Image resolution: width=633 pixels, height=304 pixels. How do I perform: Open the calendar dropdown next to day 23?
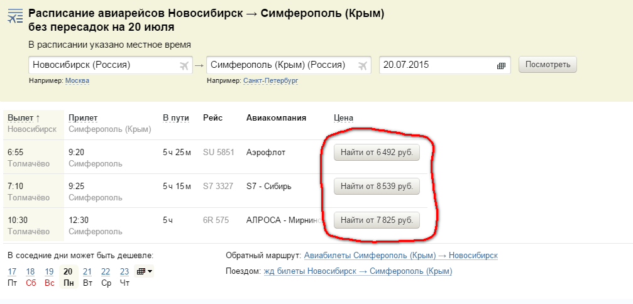pyautogui.click(x=145, y=271)
